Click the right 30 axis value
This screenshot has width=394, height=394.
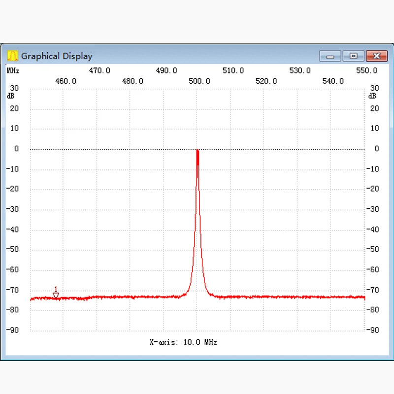pos(374,88)
